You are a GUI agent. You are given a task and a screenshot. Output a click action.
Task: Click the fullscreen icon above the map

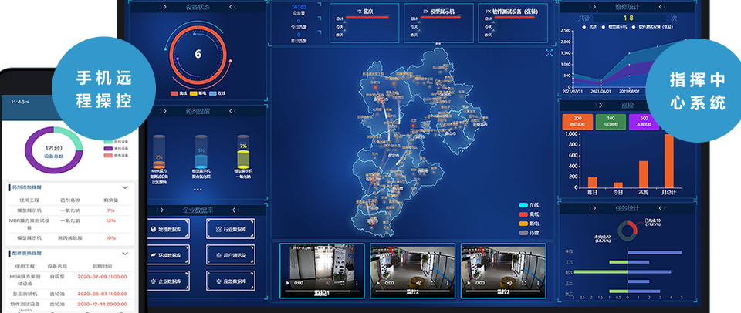pyautogui.click(x=549, y=53)
